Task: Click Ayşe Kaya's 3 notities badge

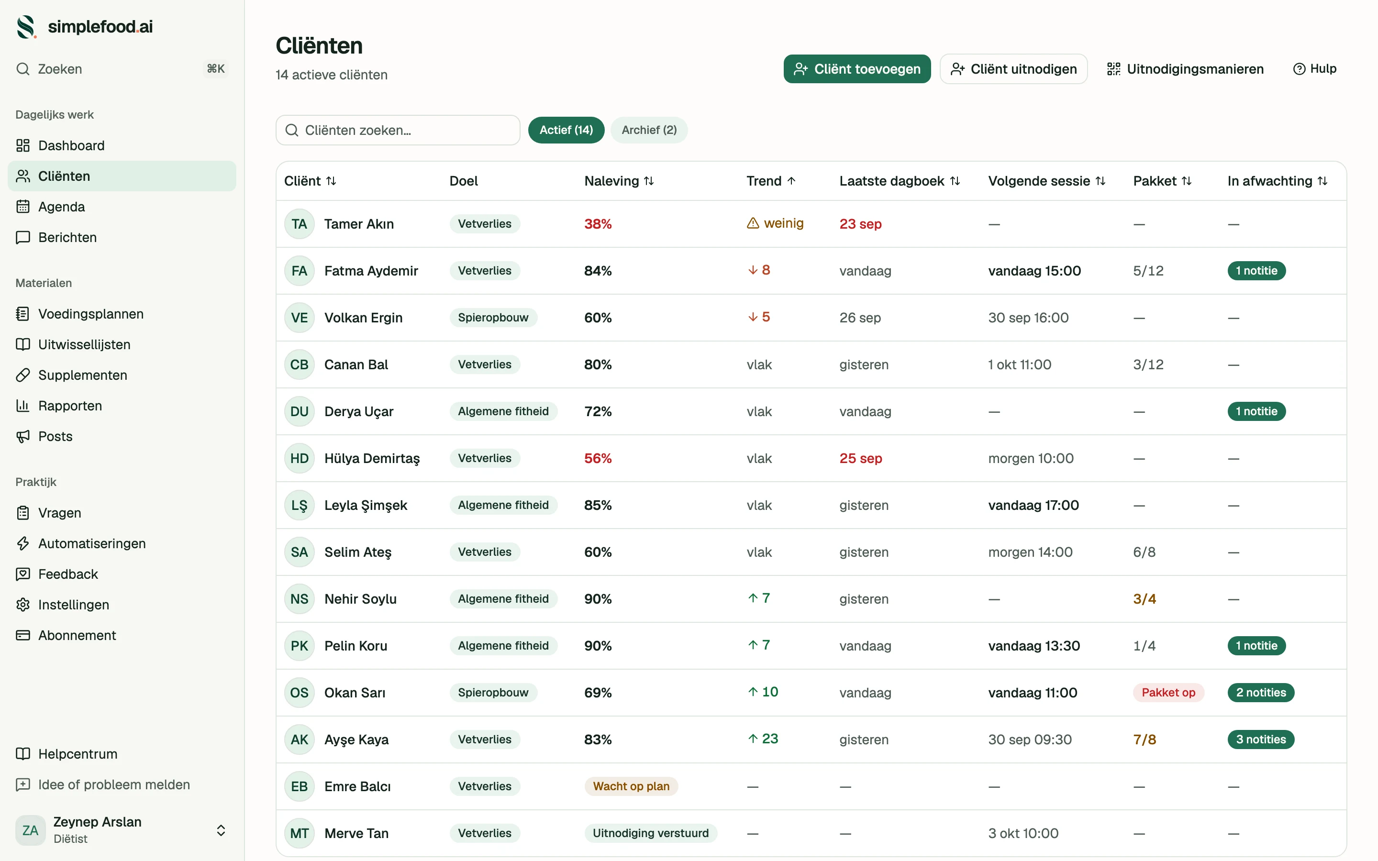Action: (1261, 740)
